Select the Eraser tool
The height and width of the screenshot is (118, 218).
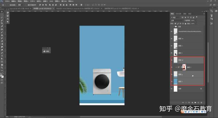click(x=2, y=41)
